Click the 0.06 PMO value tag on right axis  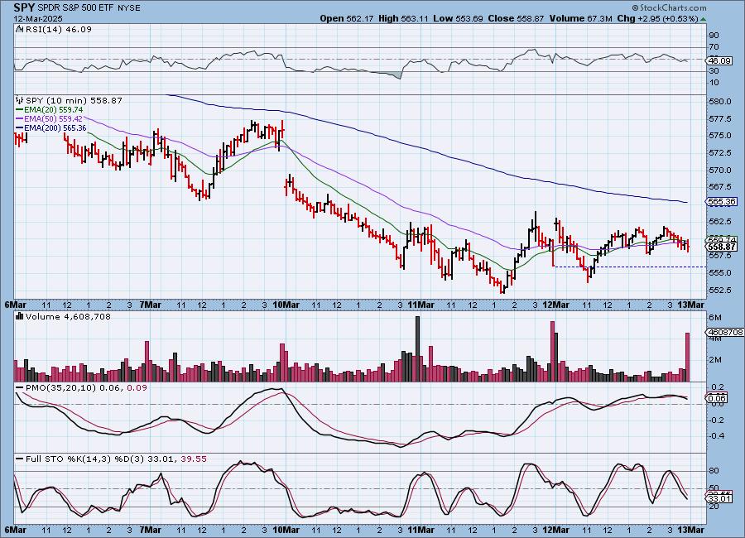pyautogui.click(x=717, y=398)
